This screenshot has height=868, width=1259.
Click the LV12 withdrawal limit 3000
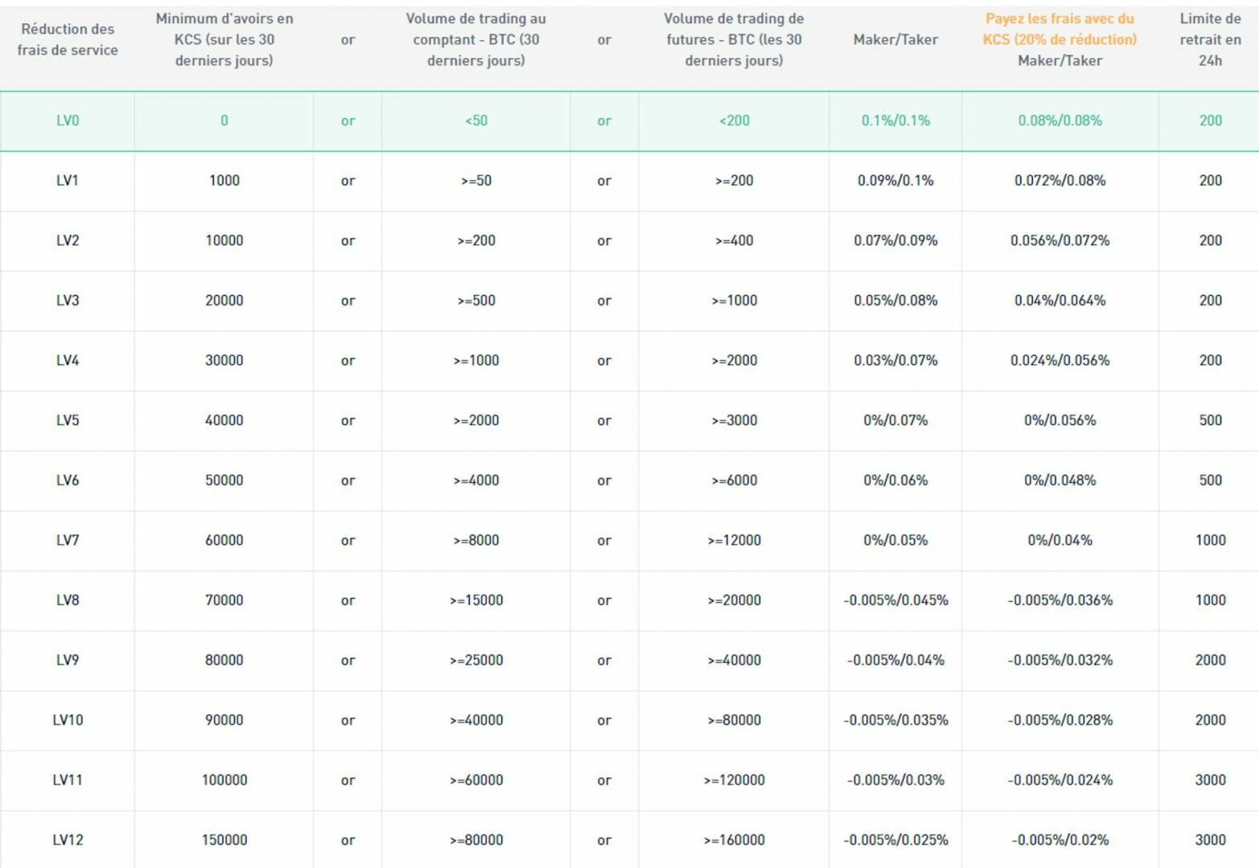click(1211, 840)
